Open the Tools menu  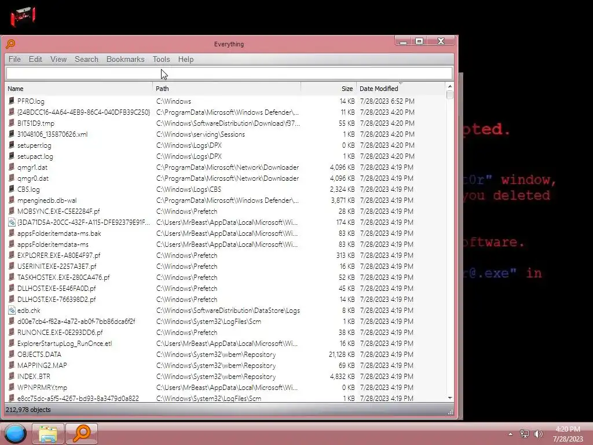point(161,60)
